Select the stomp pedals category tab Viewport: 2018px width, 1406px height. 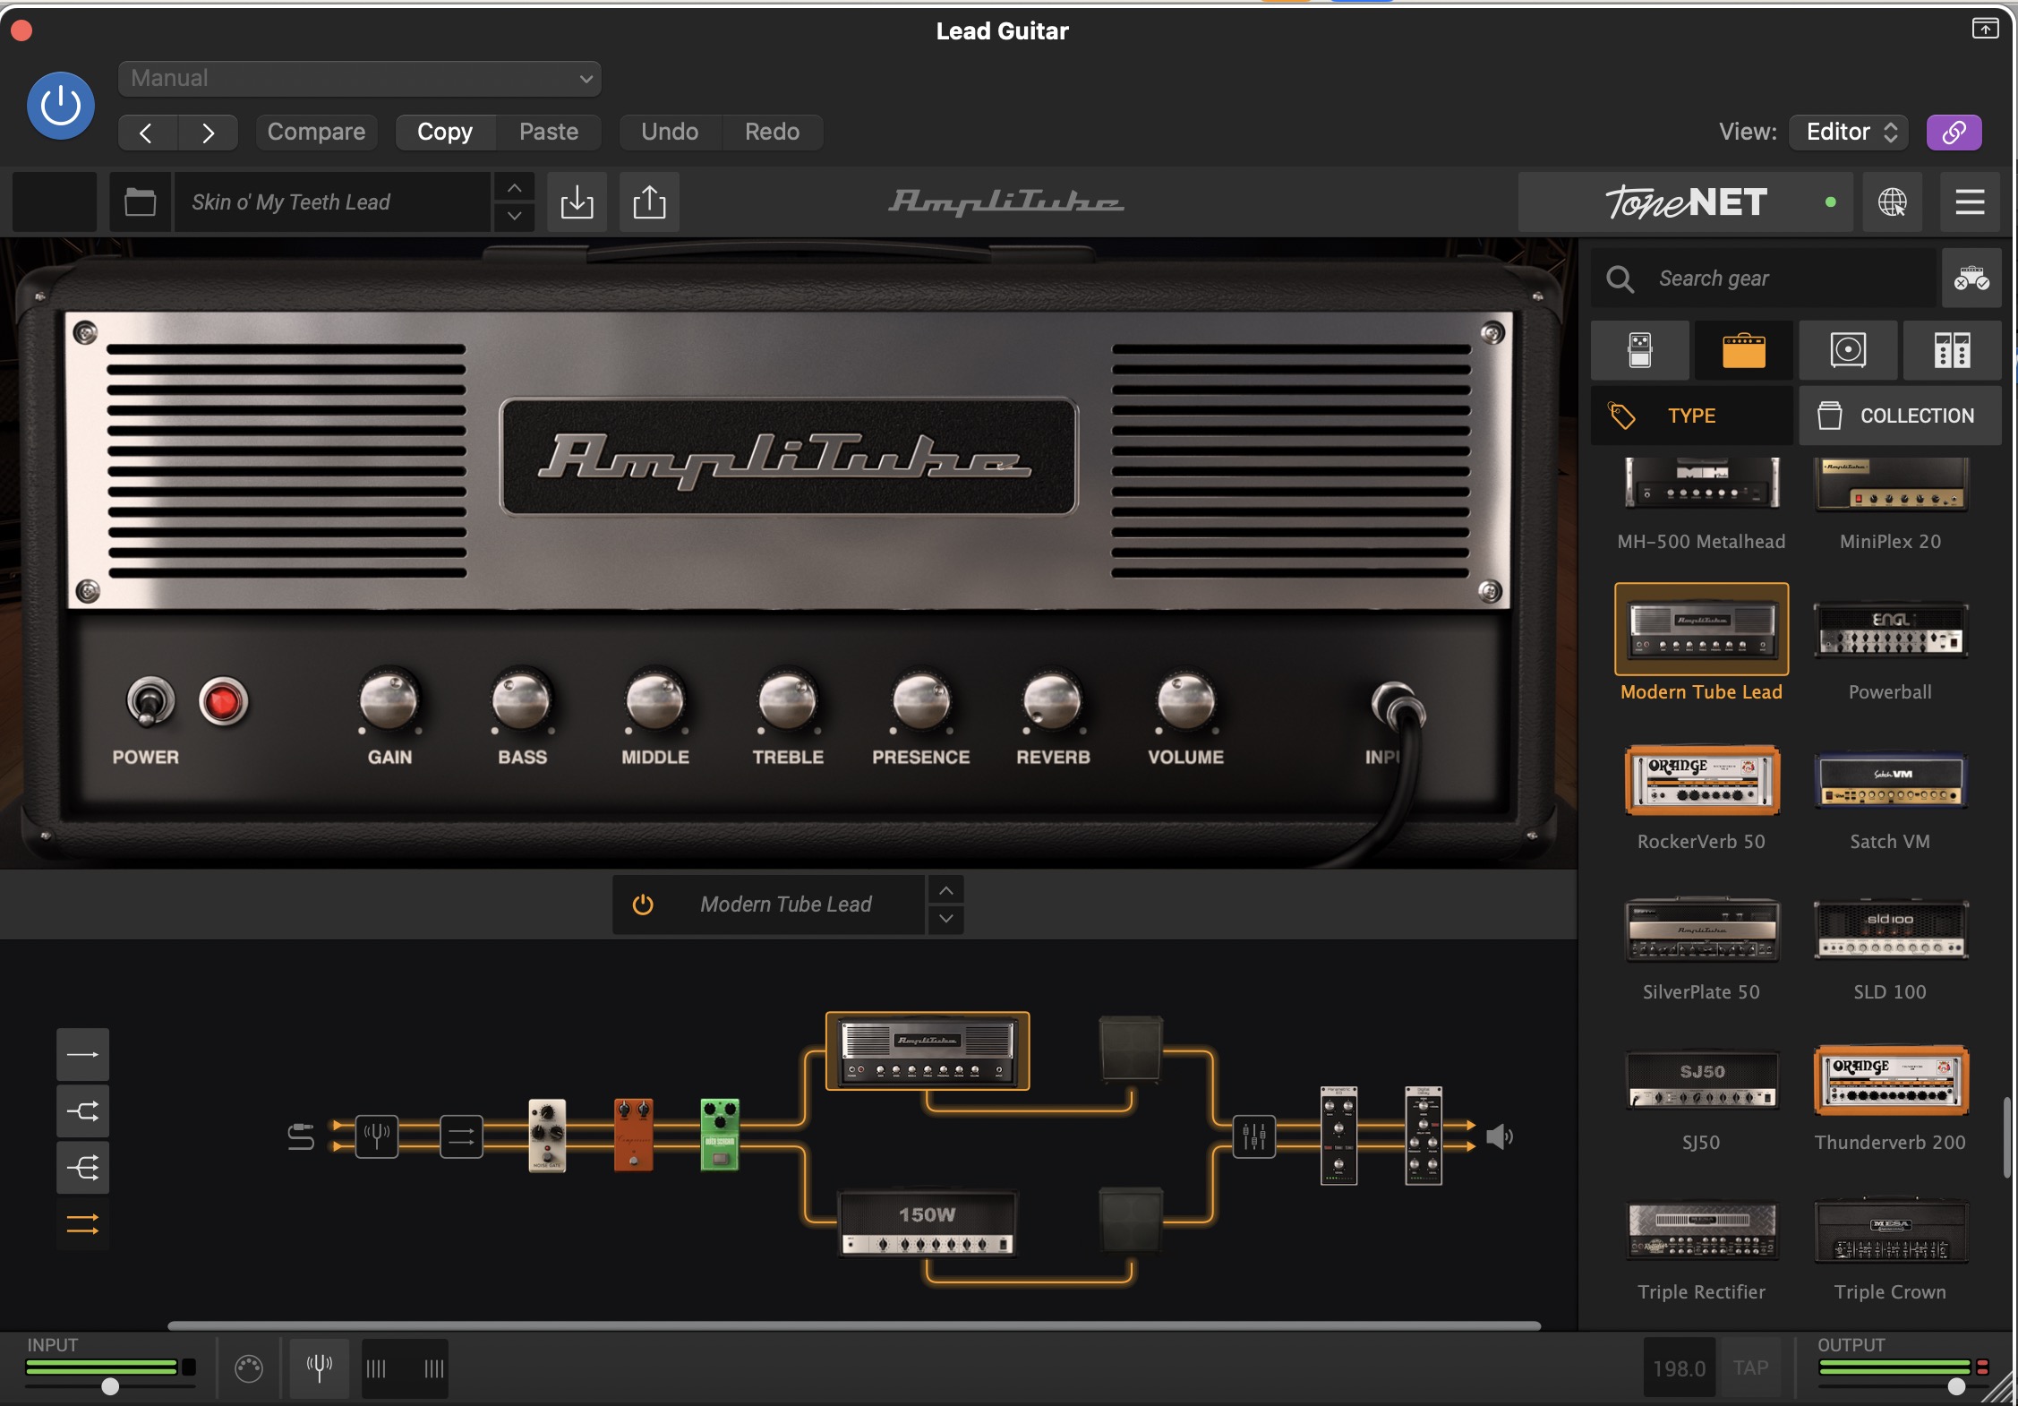(x=1640, y=350)
